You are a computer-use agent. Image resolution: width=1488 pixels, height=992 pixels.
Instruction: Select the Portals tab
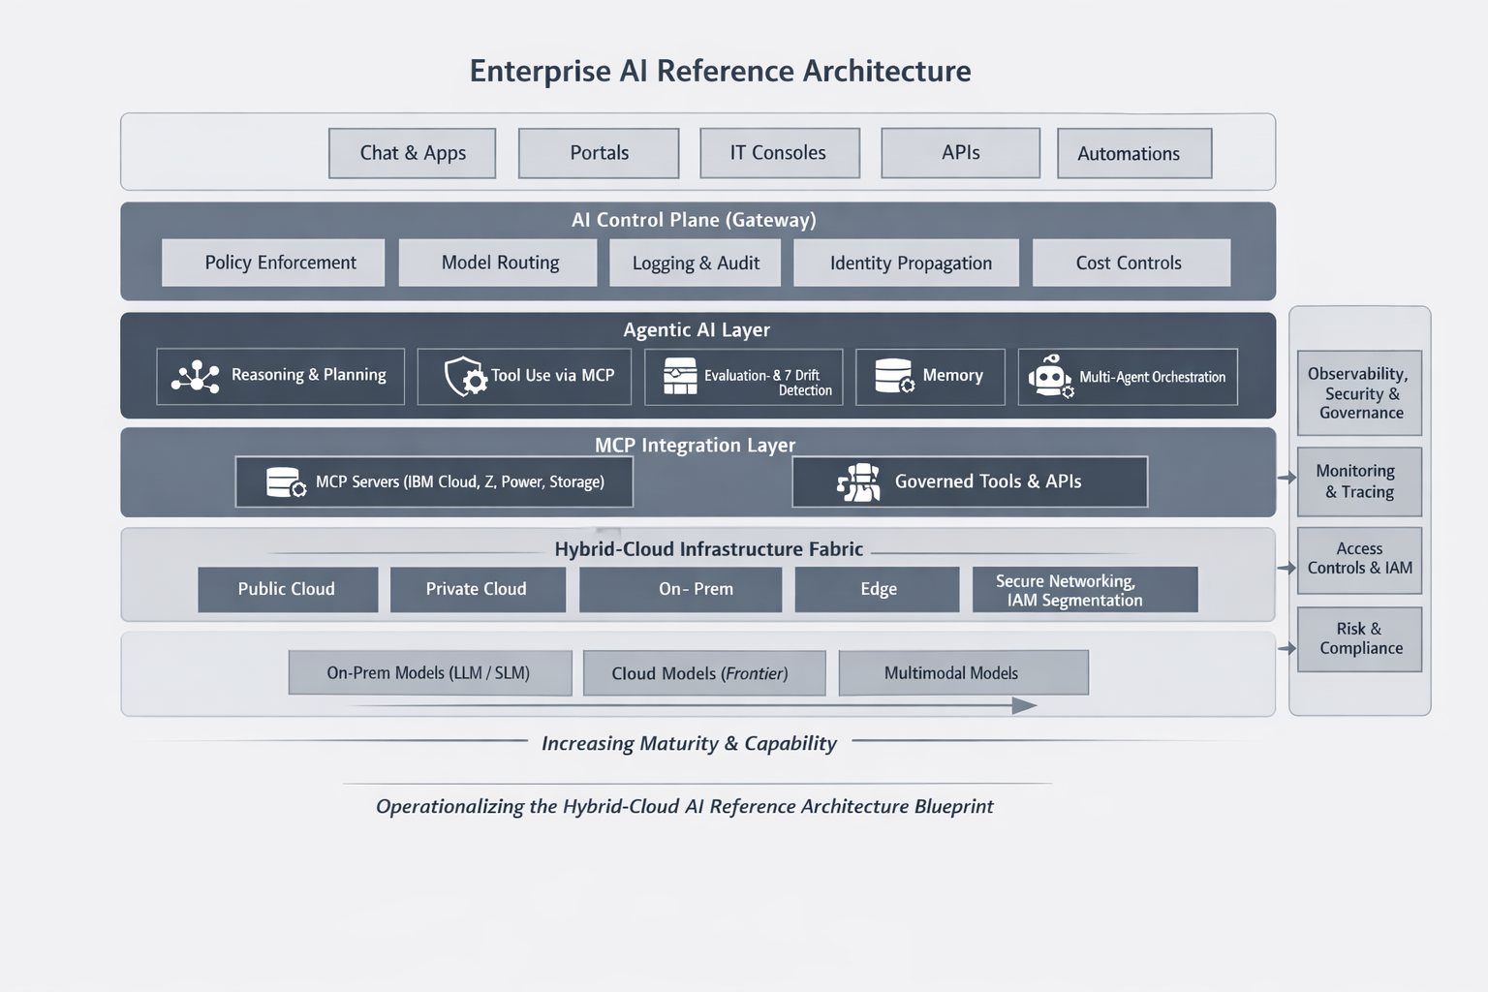[x=598, y=152]
